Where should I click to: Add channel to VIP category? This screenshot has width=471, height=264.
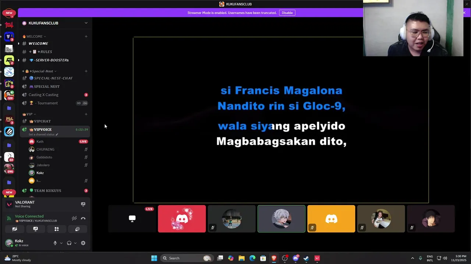(x=86, y=114)
